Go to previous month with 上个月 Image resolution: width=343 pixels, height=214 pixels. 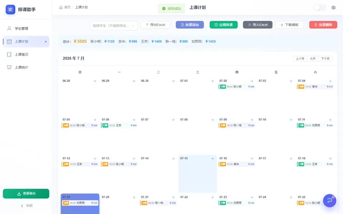300,59
